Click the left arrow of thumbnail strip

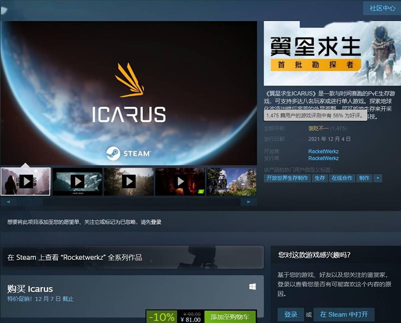8,202
